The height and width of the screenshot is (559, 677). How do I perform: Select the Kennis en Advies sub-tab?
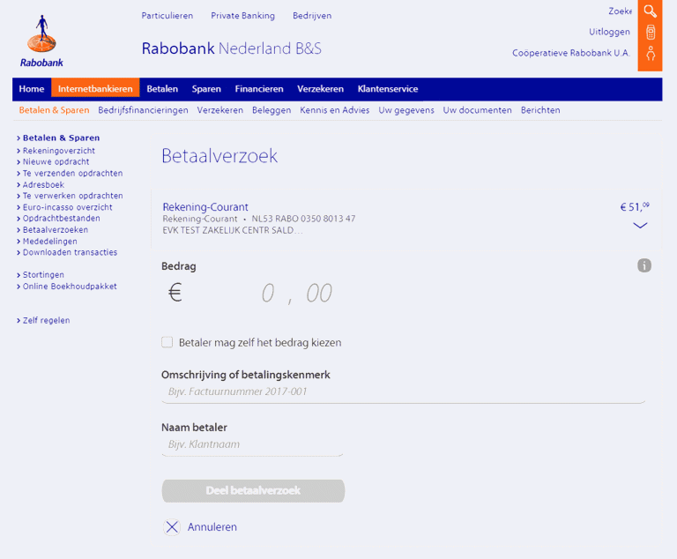(x=335, y=110)
